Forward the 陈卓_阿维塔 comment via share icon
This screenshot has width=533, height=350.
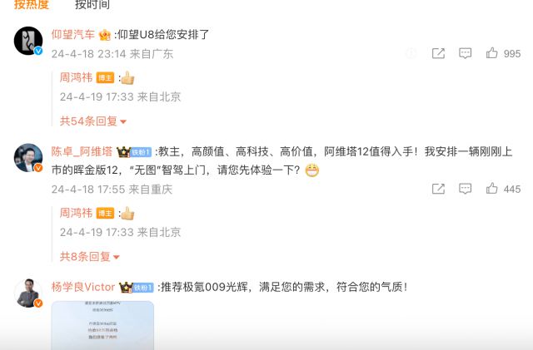(438, 189)
